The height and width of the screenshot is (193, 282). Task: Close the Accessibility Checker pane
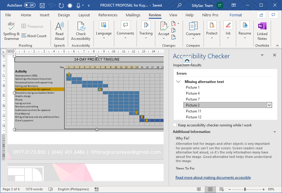(x=275, y=55)
